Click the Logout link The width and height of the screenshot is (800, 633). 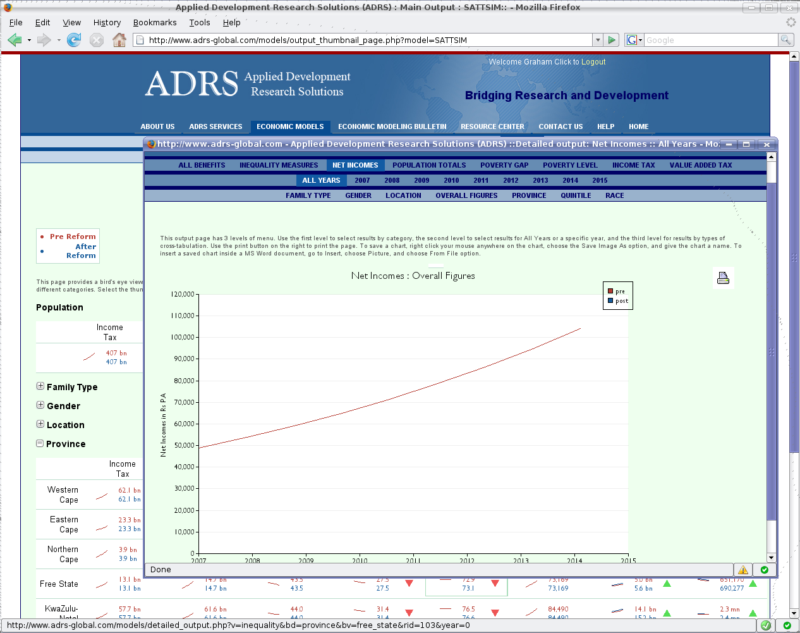tap(593, 62)
